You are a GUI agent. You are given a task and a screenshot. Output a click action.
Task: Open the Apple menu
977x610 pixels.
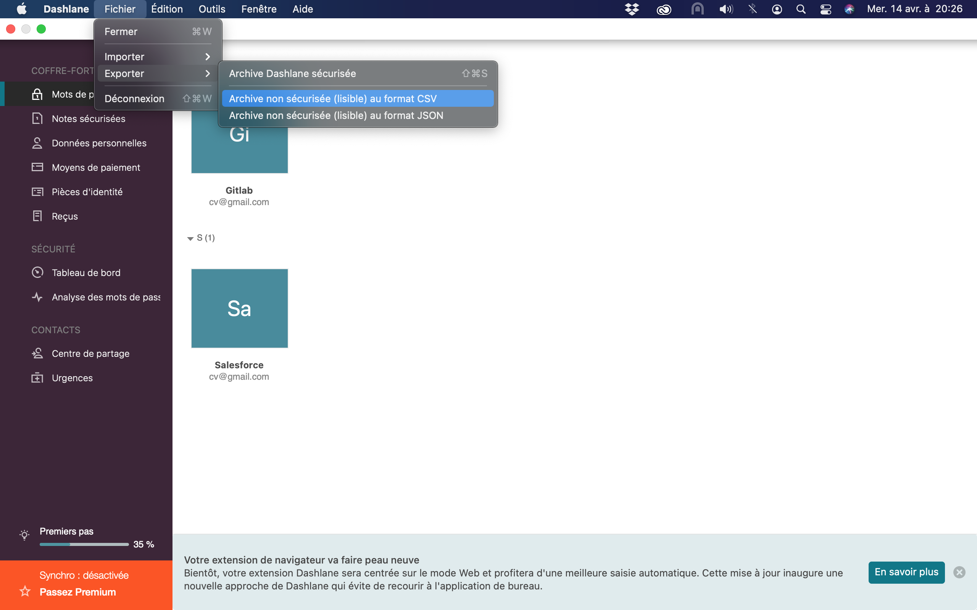click(x=22, y=9)
